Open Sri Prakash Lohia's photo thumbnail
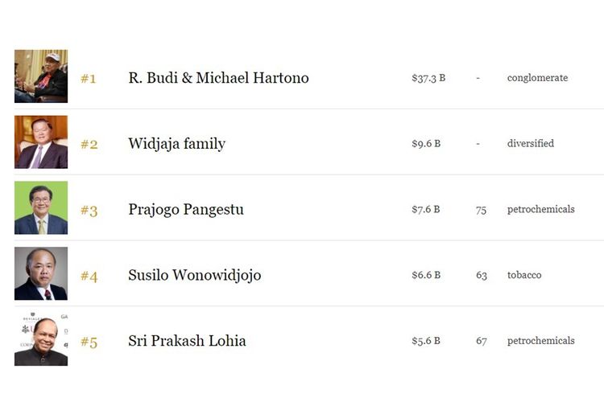The width and height of the screenshot is (604, 402). tap(41, 340)
